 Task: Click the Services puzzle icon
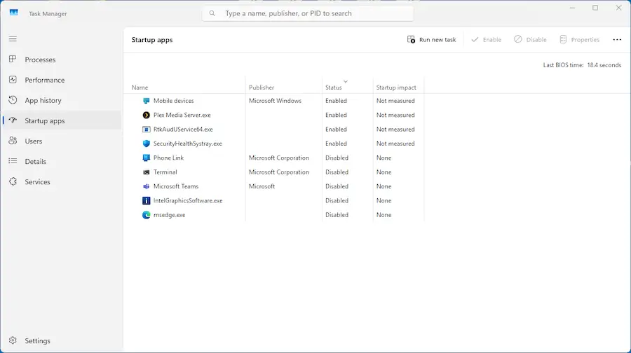pyautogui.click(x=13, y=181)
